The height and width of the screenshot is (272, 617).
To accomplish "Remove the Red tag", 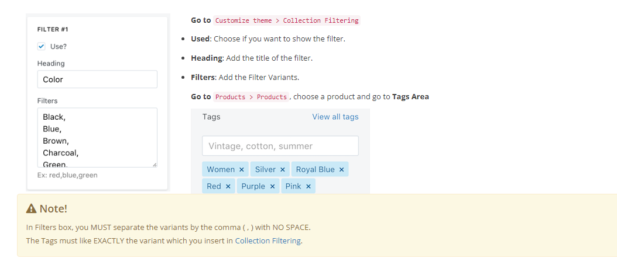I will coord(228,186).
